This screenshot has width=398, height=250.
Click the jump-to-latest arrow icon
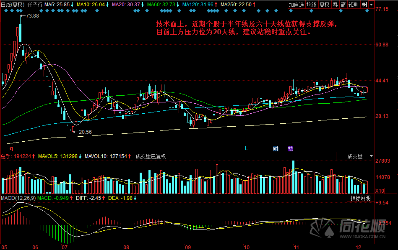coord(364,5)
